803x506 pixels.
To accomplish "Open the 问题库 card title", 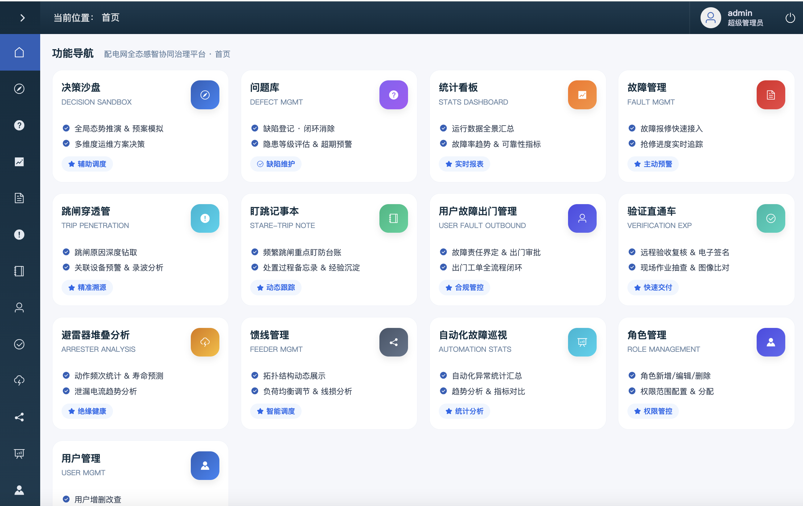I will (x=265, y=88).
